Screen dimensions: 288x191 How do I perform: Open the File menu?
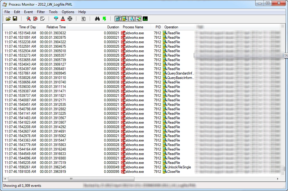7,12
